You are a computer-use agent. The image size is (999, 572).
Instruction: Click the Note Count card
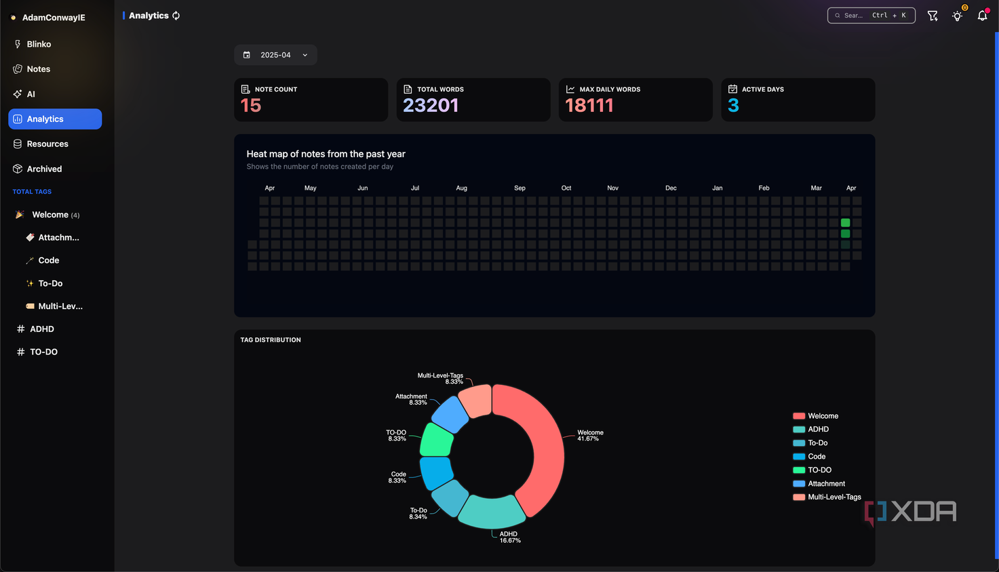[x=311, y=100]
